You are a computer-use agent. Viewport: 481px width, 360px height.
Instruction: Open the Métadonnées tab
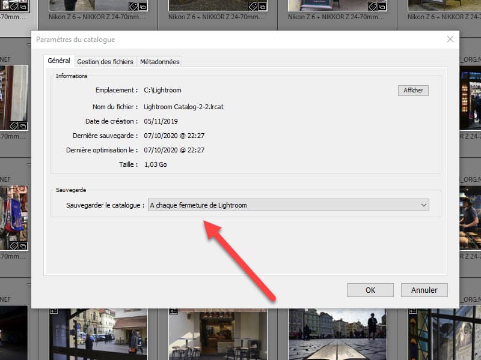(x=159, y=62)
